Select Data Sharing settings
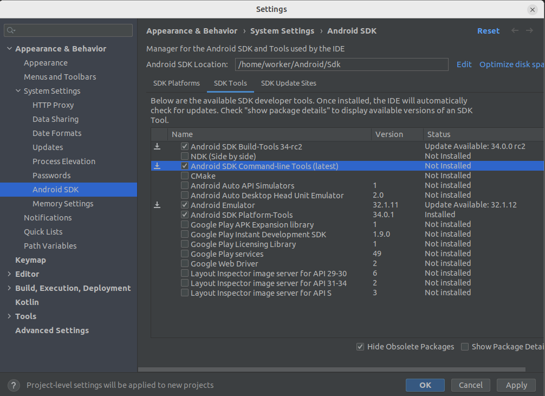Screen dimensions: 545x396 click(56, 119)
